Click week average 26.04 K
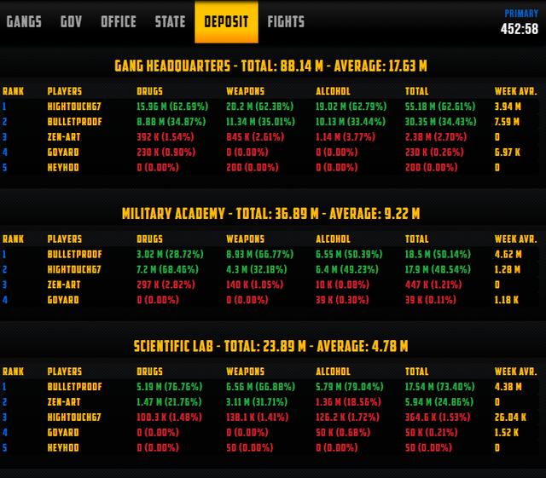The image size is (546, 478). coord(510,418)
